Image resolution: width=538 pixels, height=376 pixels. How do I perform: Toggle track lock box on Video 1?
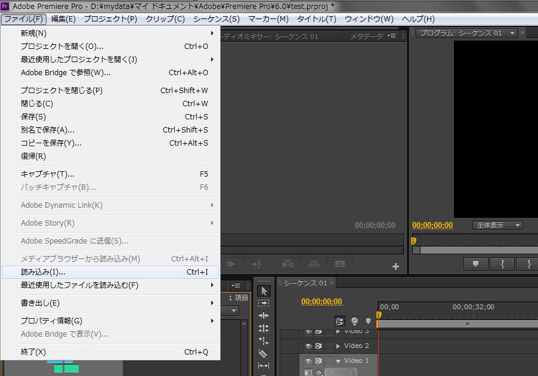point(329,360)
